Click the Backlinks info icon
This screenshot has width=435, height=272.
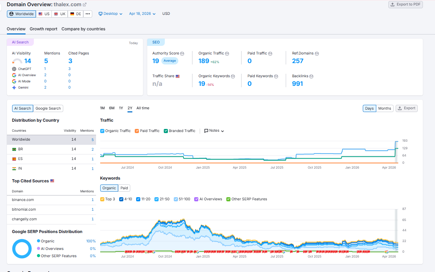click(311, 76)
